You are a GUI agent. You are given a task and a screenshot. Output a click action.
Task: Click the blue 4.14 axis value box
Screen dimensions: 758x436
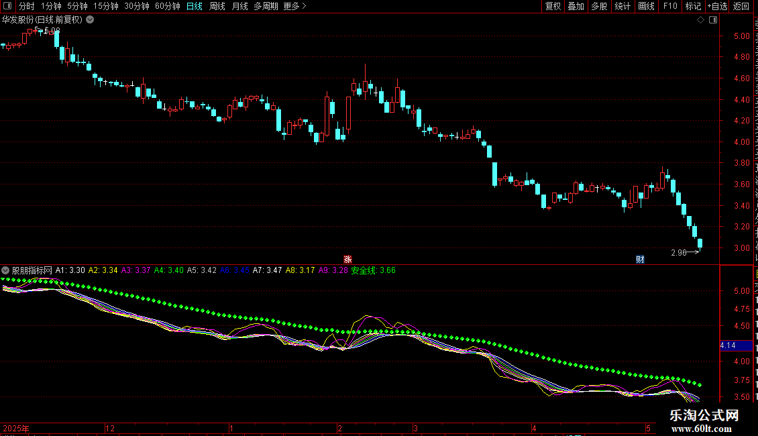click(x=736, y=345)
